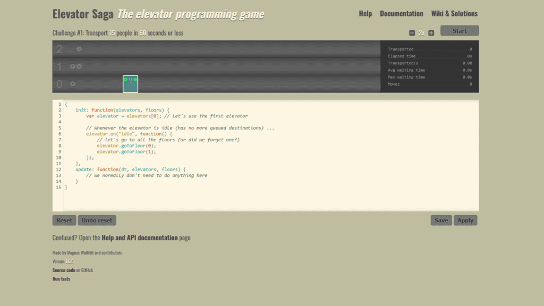This screenshot has width=544, height=306.
Task: Open the Source code link
Action: (x=64, y=270)
